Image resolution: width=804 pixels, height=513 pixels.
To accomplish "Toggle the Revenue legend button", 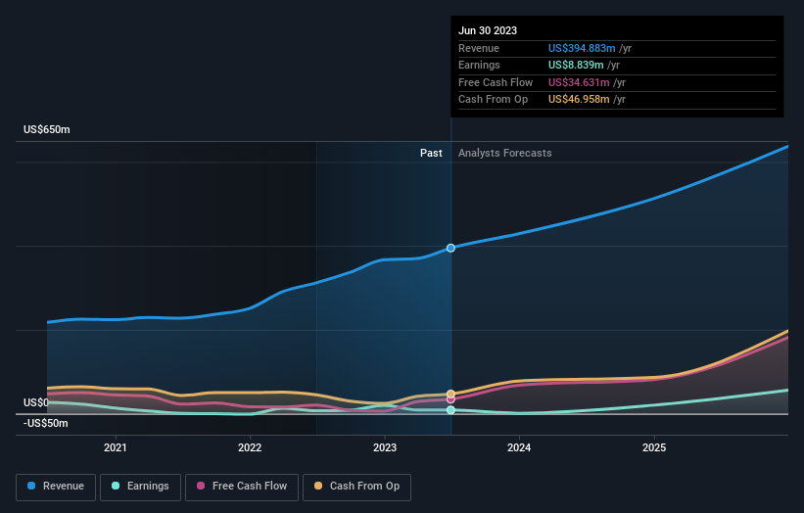I will click(x=56, y=487).
